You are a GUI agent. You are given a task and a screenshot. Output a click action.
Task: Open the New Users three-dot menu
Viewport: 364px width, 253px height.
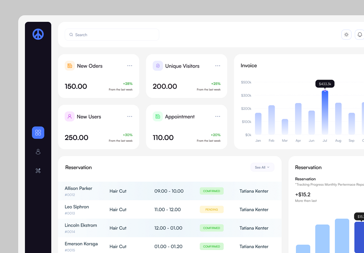click(x=130, y=116)
